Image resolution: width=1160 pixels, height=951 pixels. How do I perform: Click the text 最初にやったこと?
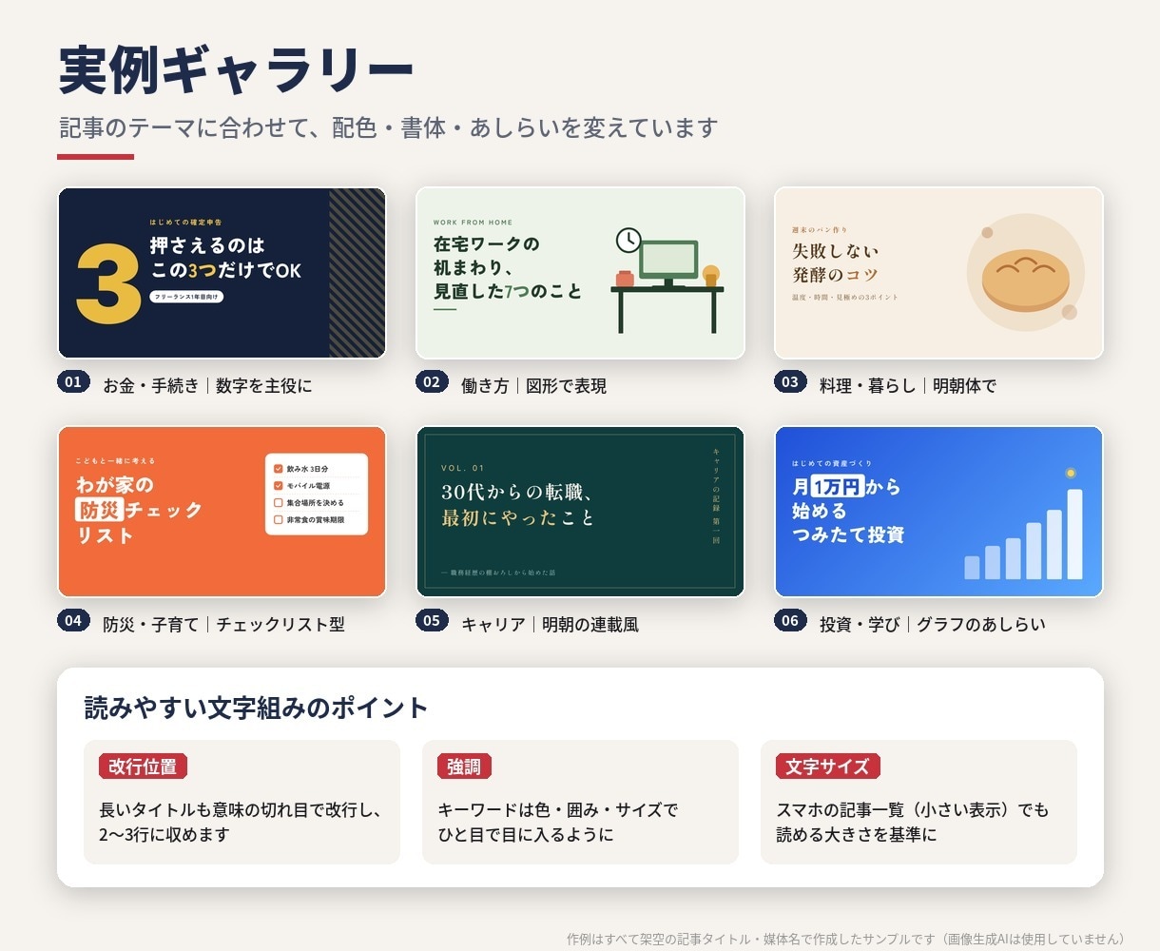[x=518, y=518]
